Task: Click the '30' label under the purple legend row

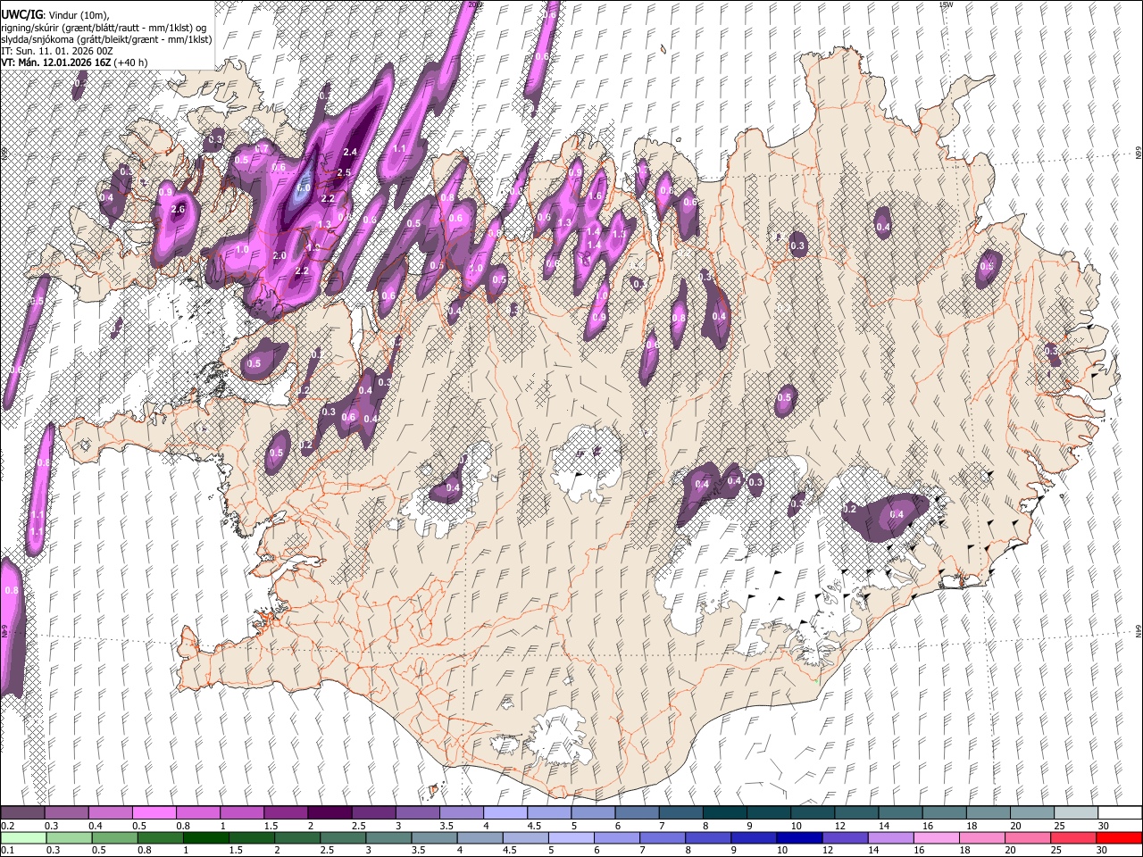Action: pos(1104,826)
